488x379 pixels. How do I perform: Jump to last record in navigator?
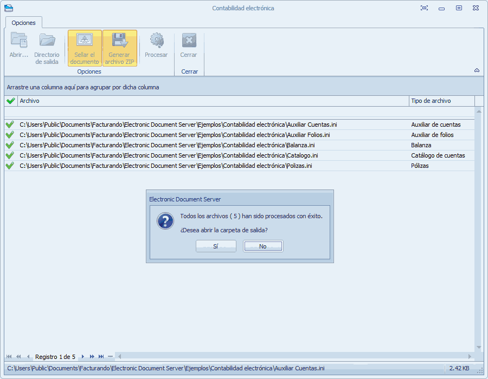(x=101, y=357)
